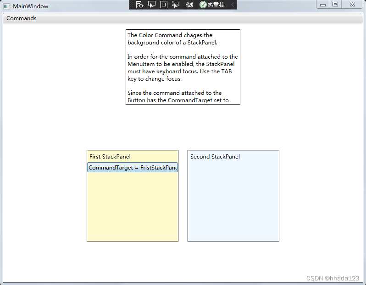Open the Commands menu
366x285 pixels.
pyautogui.click(x=22, y=18)
